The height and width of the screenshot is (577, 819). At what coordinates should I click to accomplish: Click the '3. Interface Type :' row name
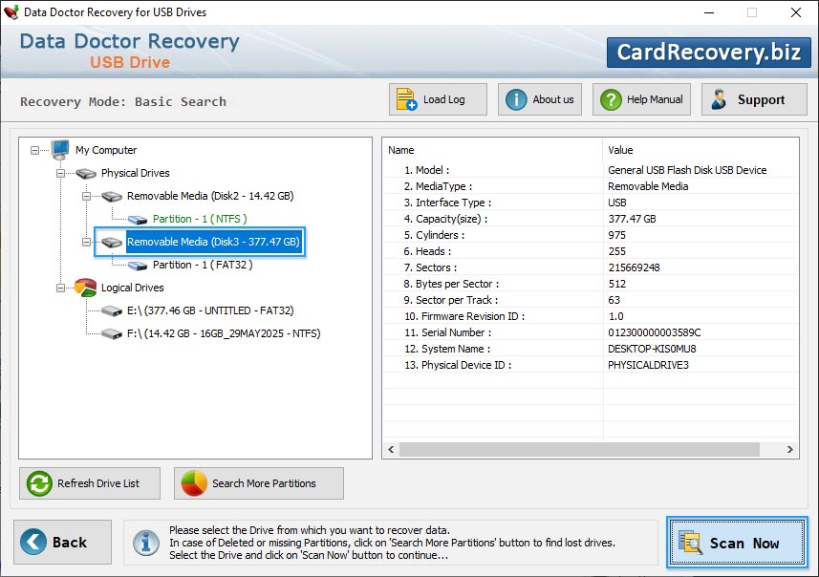point(447,203)
